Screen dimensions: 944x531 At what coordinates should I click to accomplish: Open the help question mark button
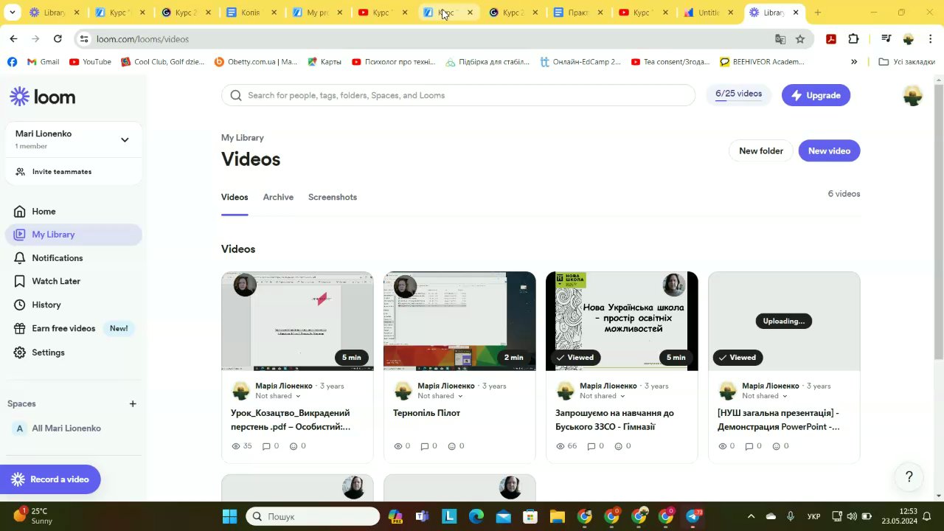pos(909,477)
